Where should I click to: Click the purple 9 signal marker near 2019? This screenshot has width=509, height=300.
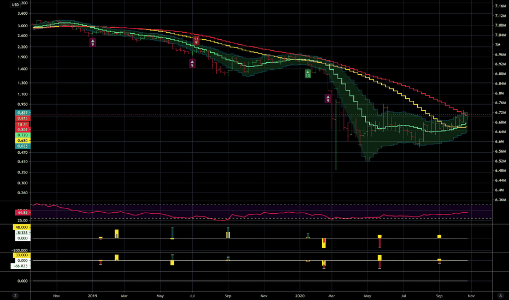click(x=92, y=43)
